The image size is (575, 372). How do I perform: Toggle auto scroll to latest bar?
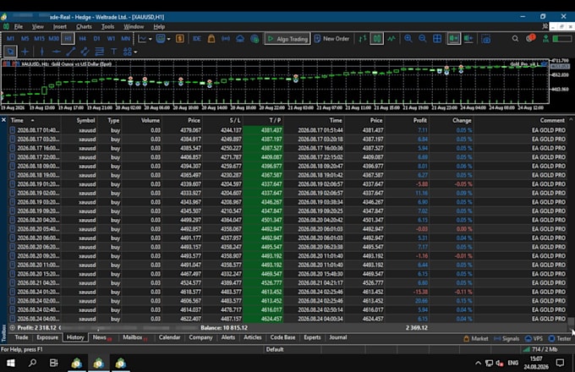coord(453,39)
